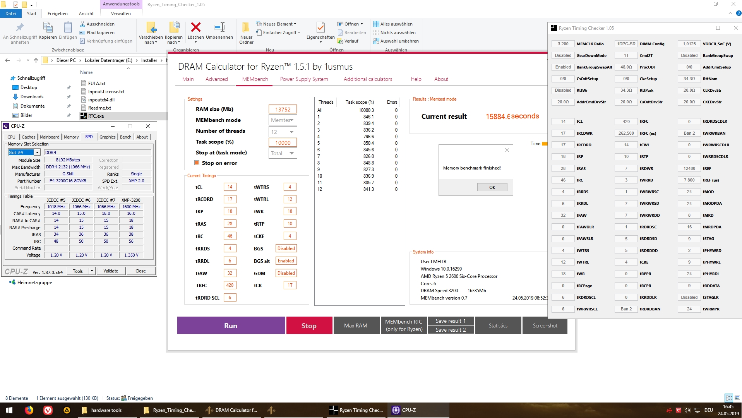Click Auswahl umkehren icon
The height and width of the screenshot is (418, 742).
coord(376,41)
